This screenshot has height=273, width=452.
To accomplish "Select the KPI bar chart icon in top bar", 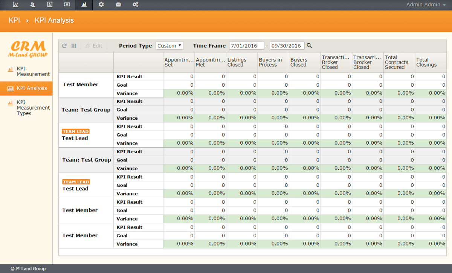I will [84, 5].
